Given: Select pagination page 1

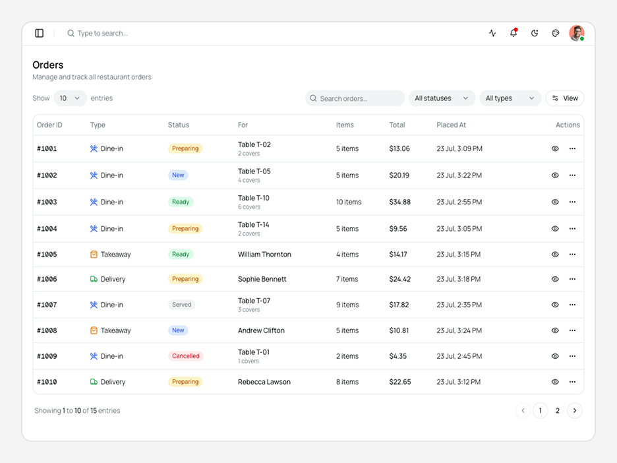Looking at the screenshot, I should coord(541,411).
